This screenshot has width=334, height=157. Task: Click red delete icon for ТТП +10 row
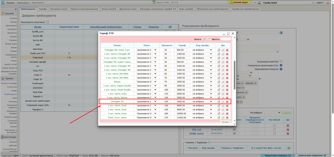(288, 129)
